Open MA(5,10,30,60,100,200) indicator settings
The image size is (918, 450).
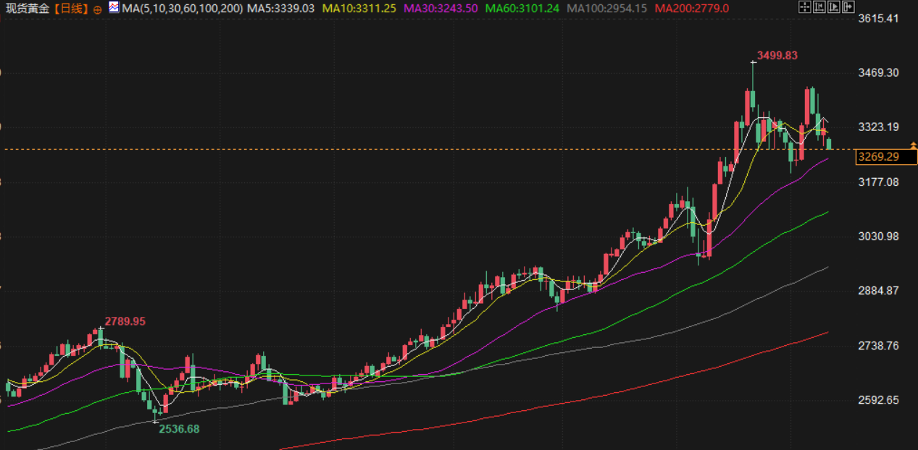(x=182, y=9)
